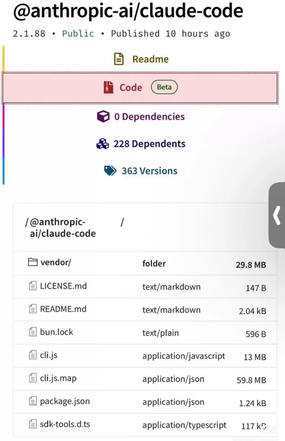Image resolution: width=285 pixels, height=441 pixels.
Task: Click the Dependents cubes icon
Action: [102, 144]
